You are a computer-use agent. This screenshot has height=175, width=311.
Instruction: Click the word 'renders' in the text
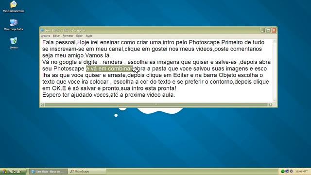tap(112, 62)
